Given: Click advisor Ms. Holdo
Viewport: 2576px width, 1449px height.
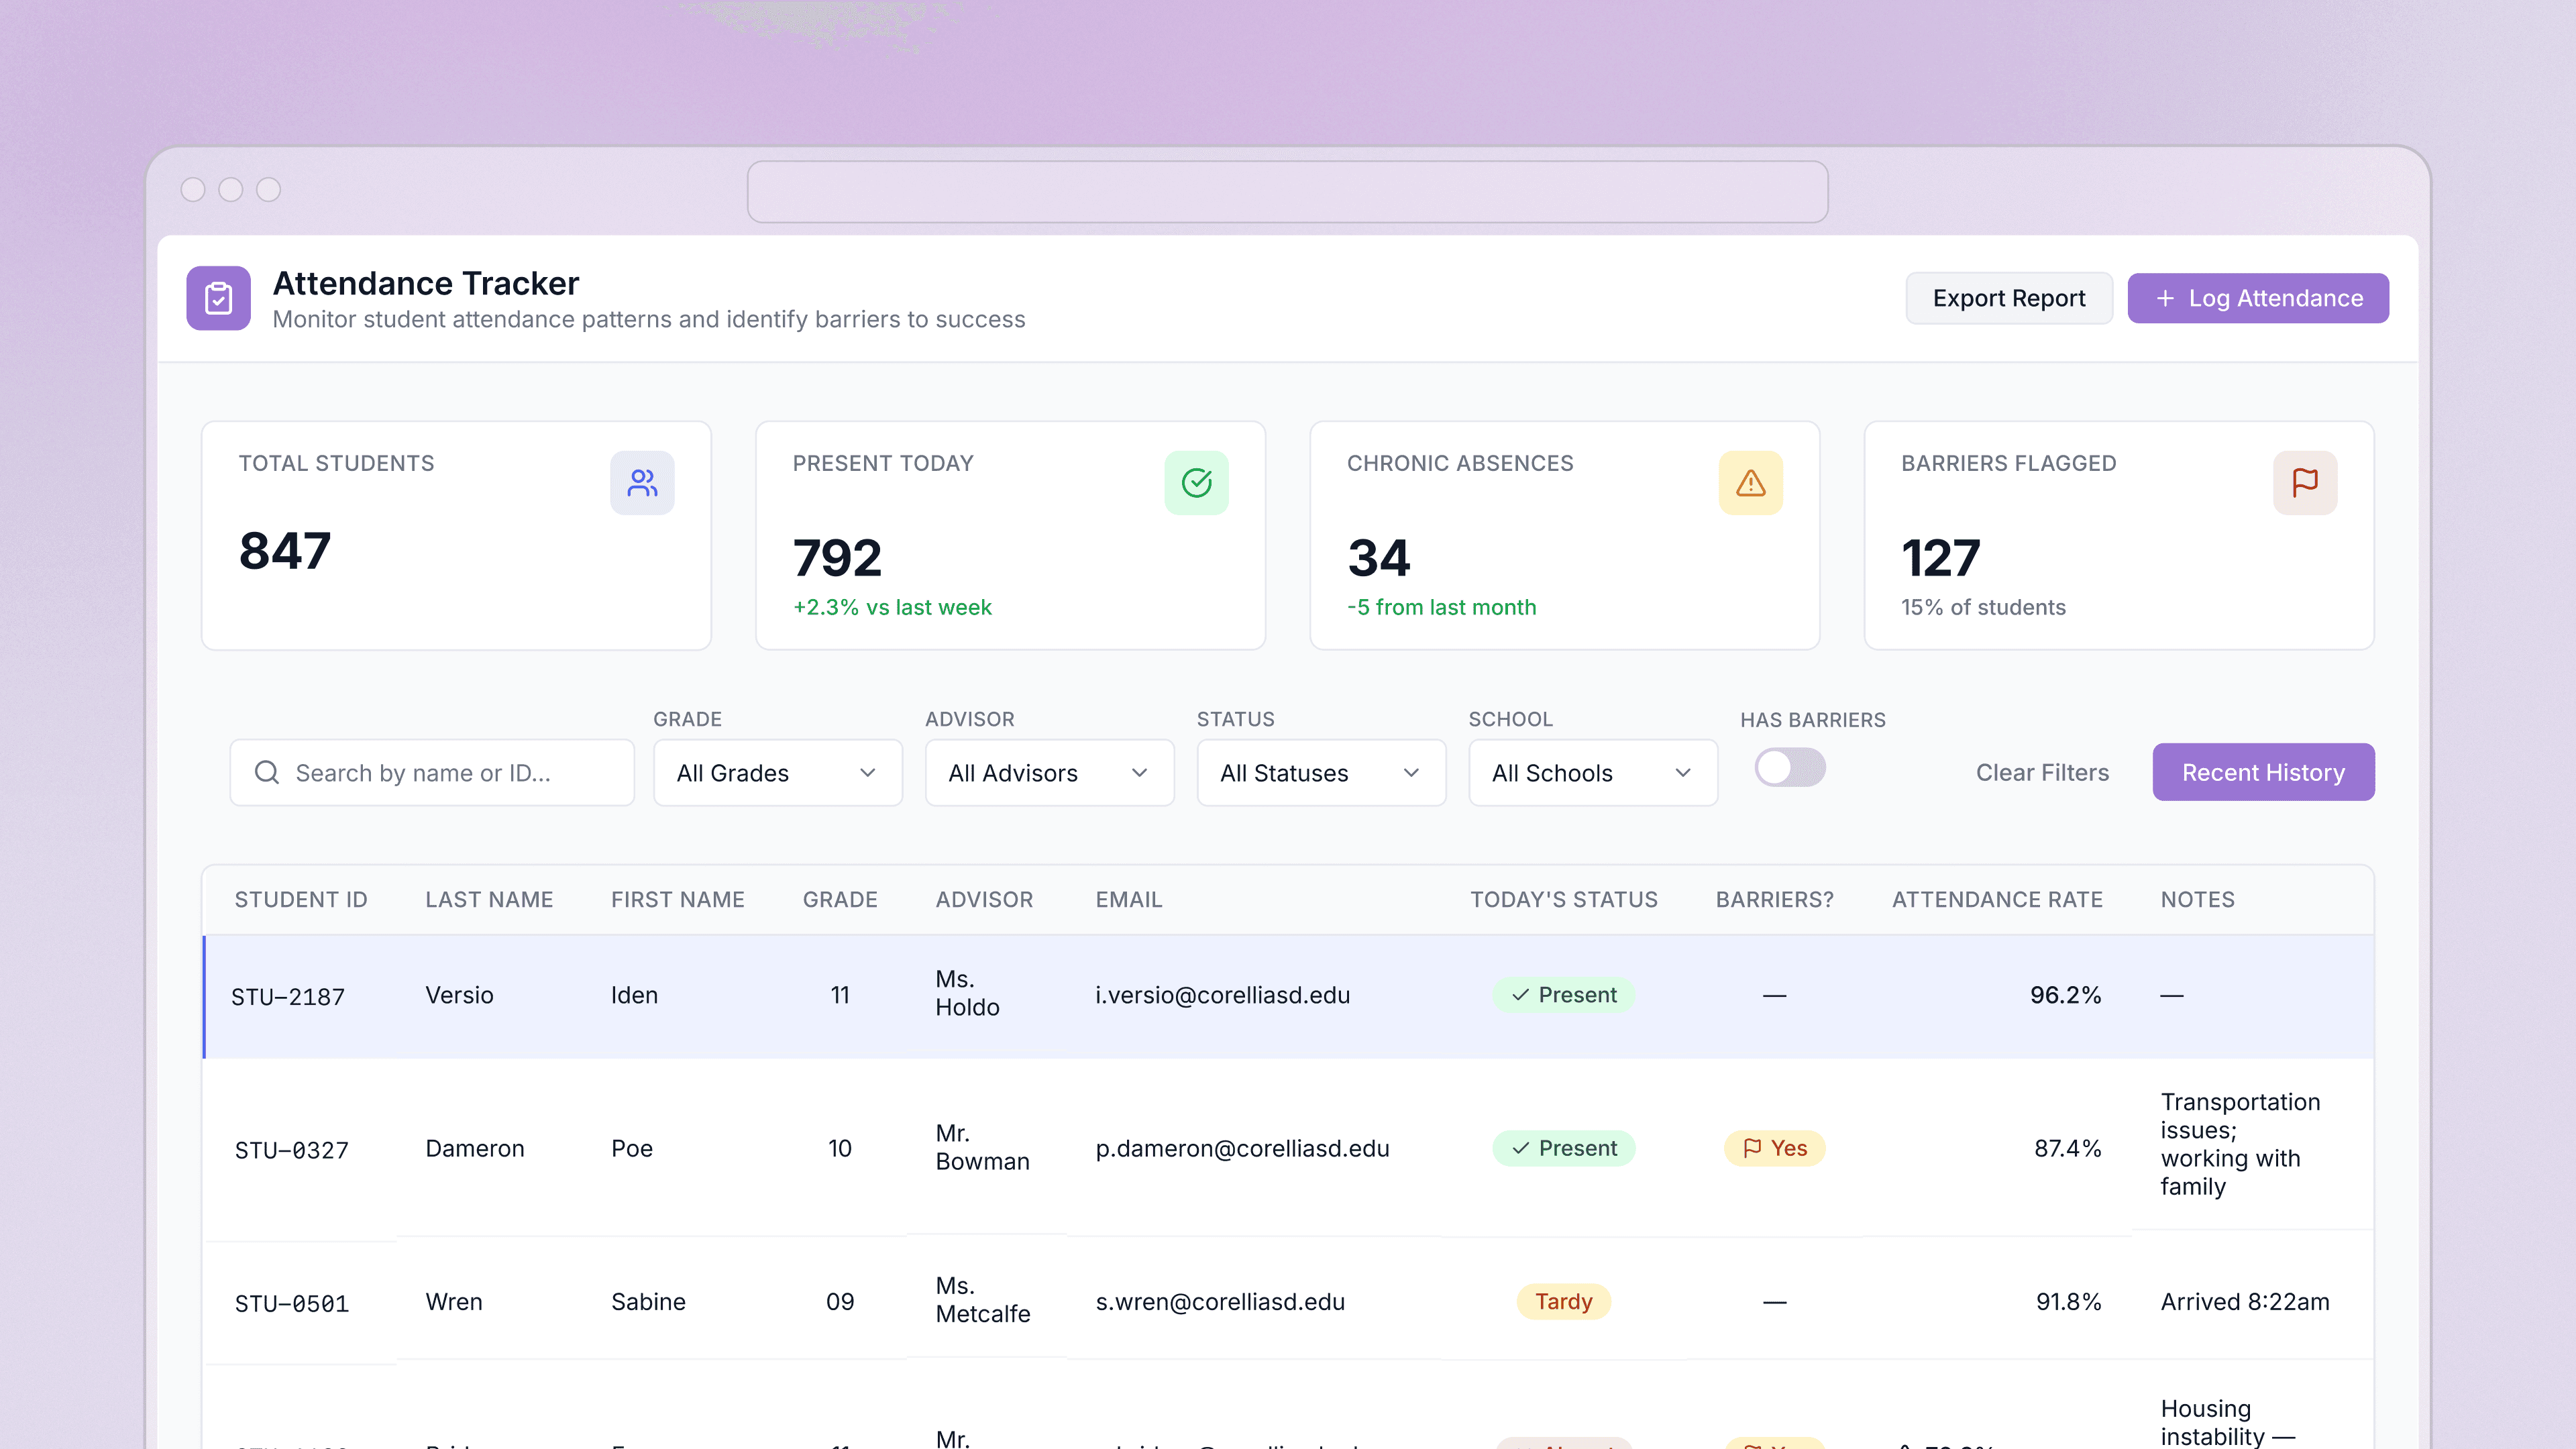Looking at the screenshot, I should 967,993.
